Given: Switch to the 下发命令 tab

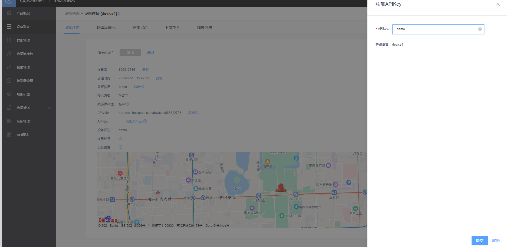Looking at the screenshot, I should [x=172, y=27].
